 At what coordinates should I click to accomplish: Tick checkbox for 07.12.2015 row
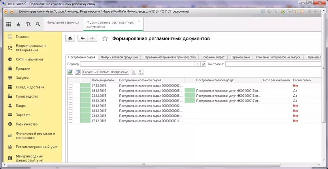(71, 86)
